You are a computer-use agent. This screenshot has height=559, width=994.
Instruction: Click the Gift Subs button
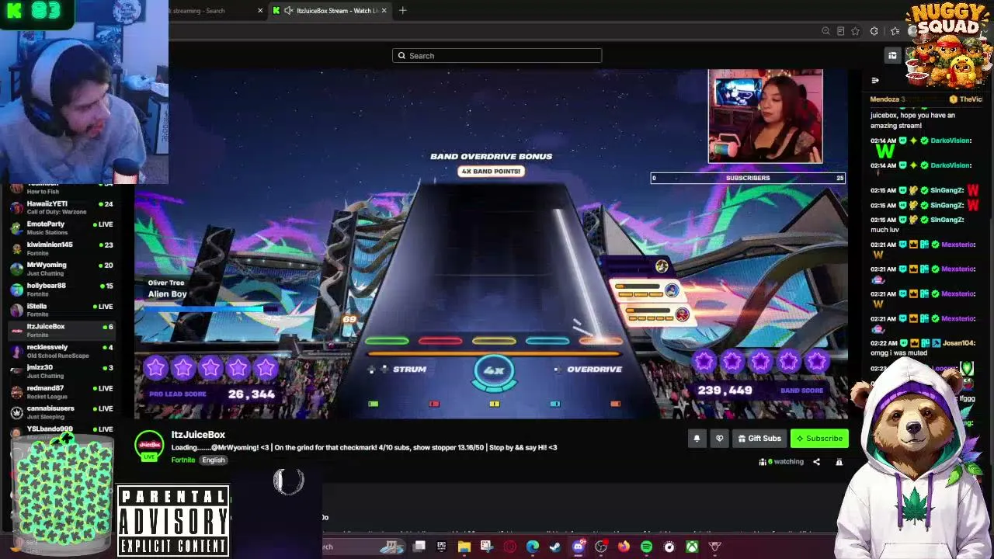[759, 439]
